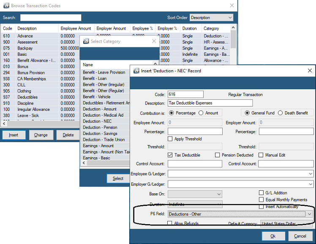
Task: Select the Percentage contribution radio button
Action: tap(171, 113)
